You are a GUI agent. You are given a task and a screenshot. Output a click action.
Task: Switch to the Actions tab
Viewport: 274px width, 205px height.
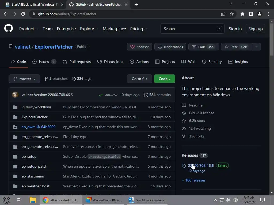coord(139,62)
